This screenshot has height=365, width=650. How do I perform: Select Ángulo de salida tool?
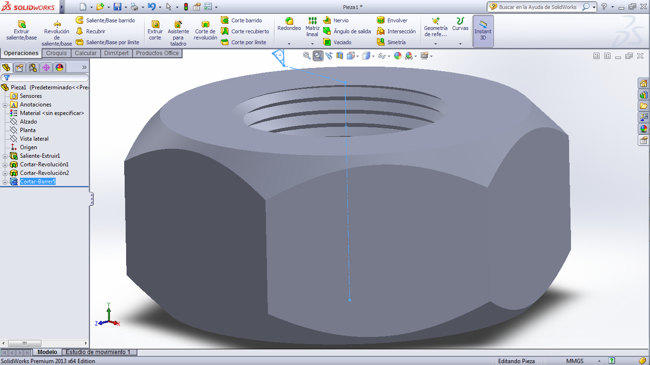(x=347, y=31)
